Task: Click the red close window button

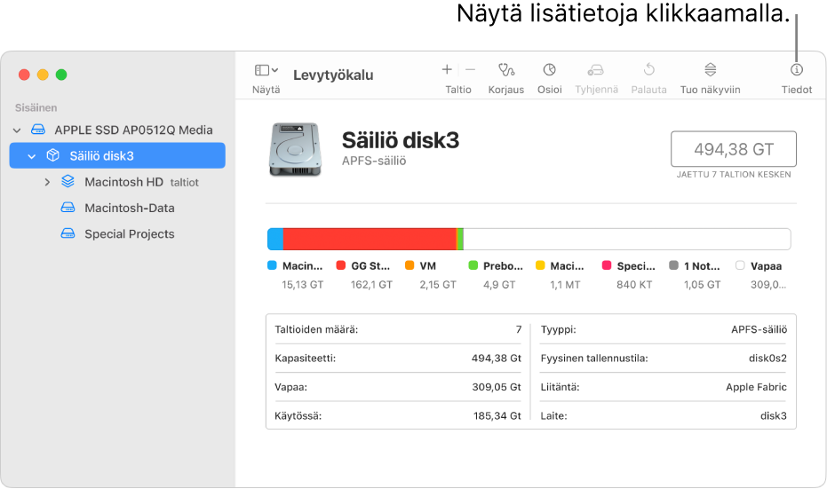Action: (x=24, y=75)
